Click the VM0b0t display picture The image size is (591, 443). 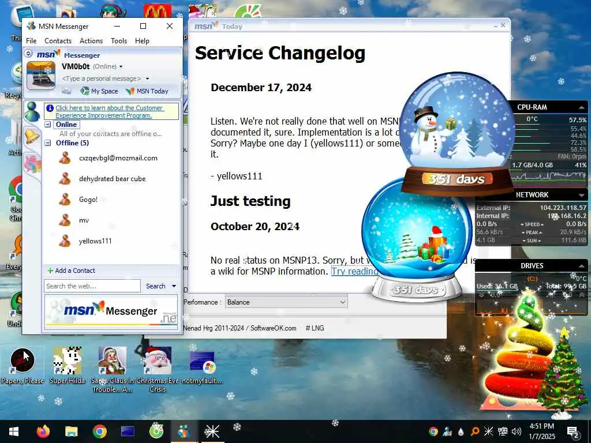pos(41,76)
